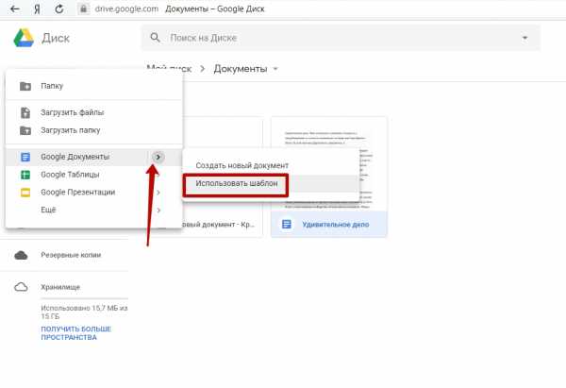
Task: Open the Yandex home icon
Action: click(37, 9)
